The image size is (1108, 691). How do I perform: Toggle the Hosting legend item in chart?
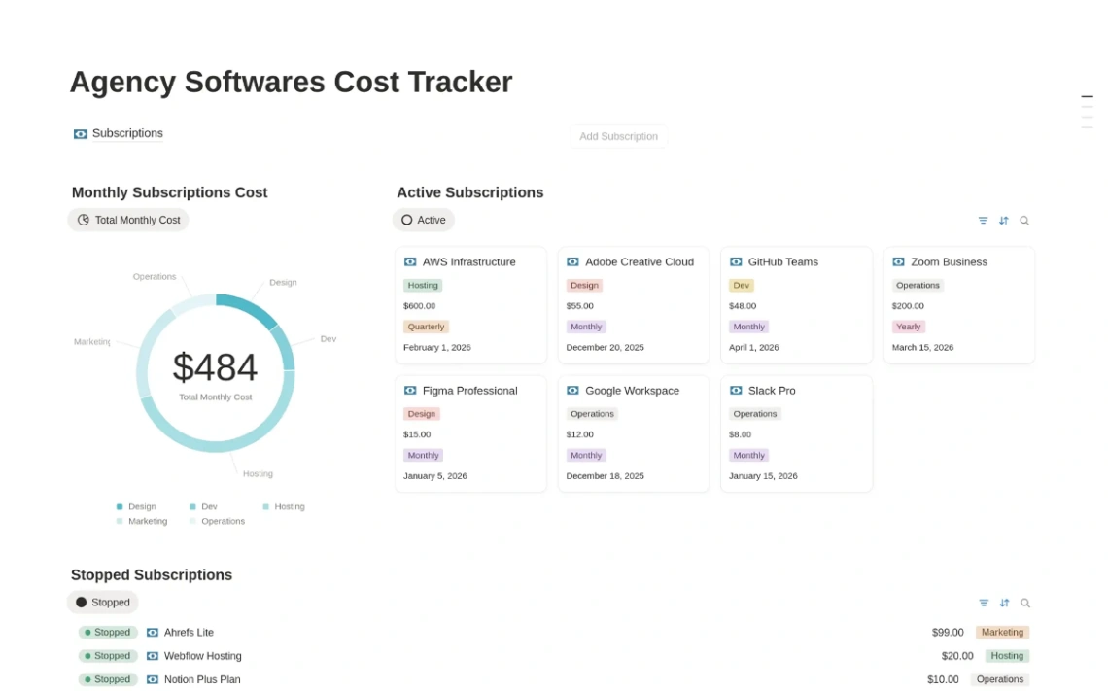click(284, 506)
